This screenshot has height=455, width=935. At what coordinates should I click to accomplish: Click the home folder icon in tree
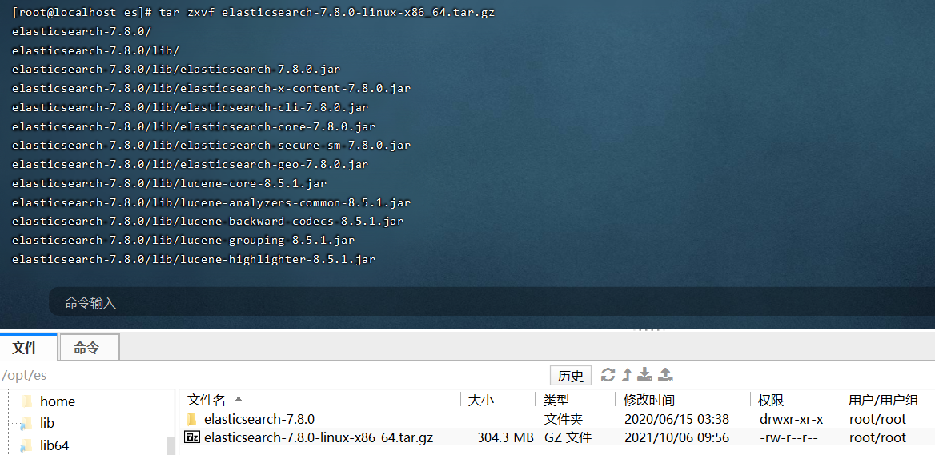pyautogui.click(x=27, y=401)
